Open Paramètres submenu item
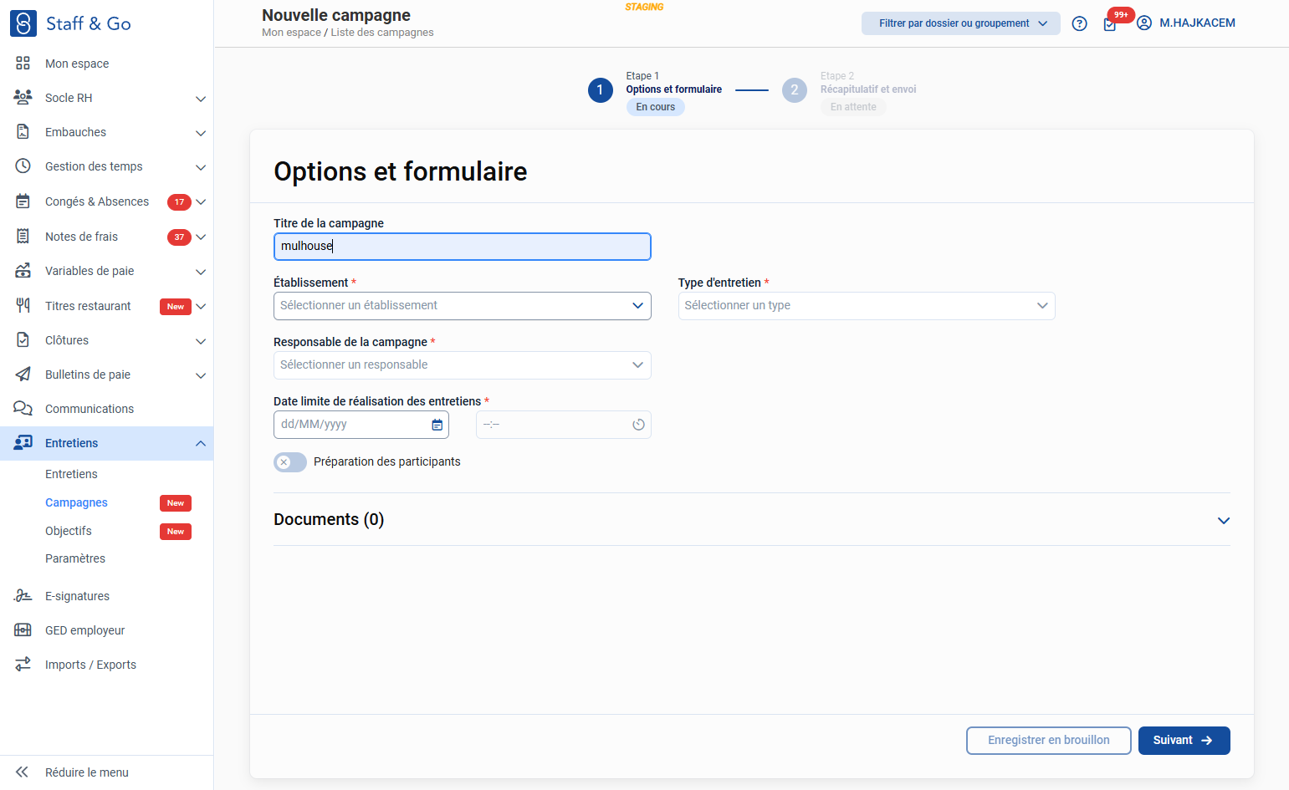Image resolution: width=1289 pixels, height=790 pixels. click(75, 558)
